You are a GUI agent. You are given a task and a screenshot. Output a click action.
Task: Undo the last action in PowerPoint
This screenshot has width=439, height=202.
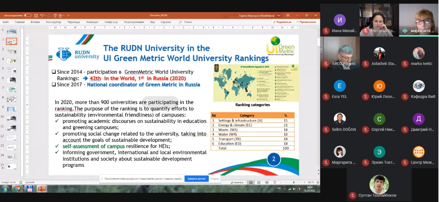coord(42,15)
